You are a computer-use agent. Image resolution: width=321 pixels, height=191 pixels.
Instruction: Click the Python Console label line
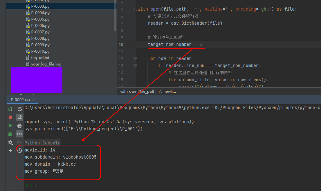point(42,143)
